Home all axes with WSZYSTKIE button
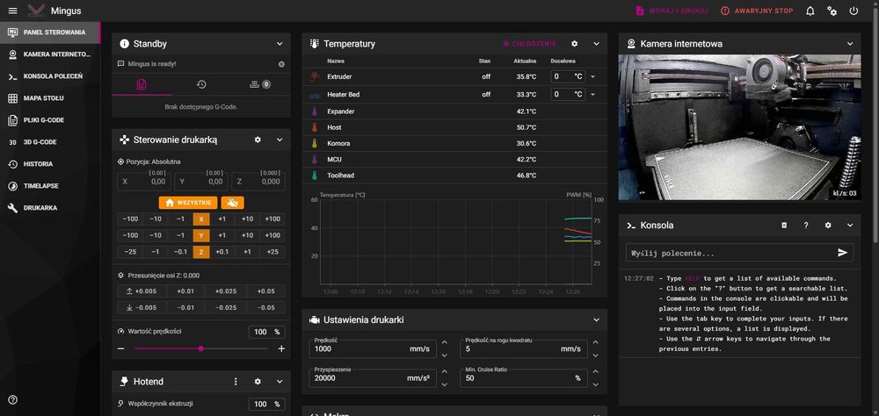The image size is (879, 416). tap(188, 203)
